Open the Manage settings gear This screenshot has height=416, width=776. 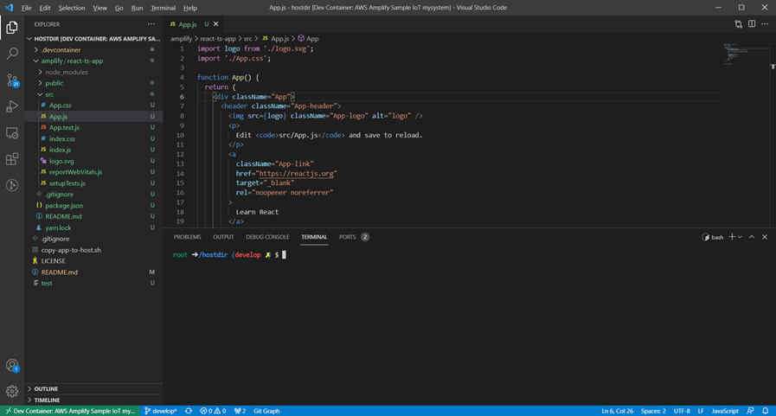(x=12, y=391)
